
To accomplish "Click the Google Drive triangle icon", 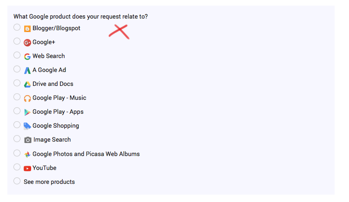I will 27,85.
